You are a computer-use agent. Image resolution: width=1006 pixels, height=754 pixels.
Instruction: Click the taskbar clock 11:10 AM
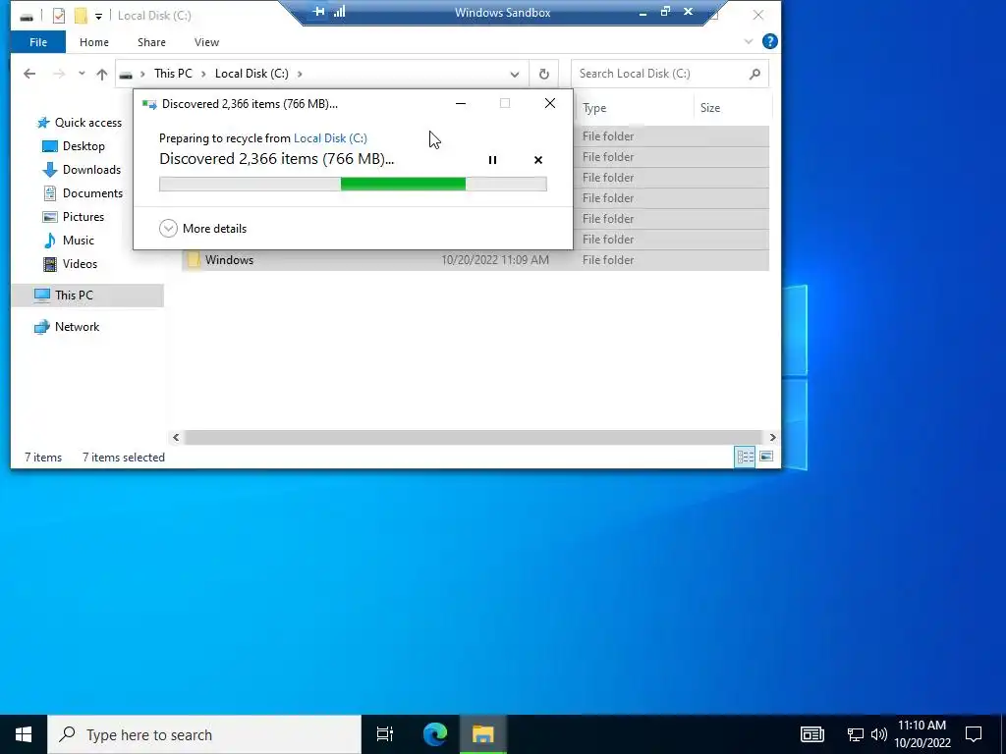coord(922,726)
